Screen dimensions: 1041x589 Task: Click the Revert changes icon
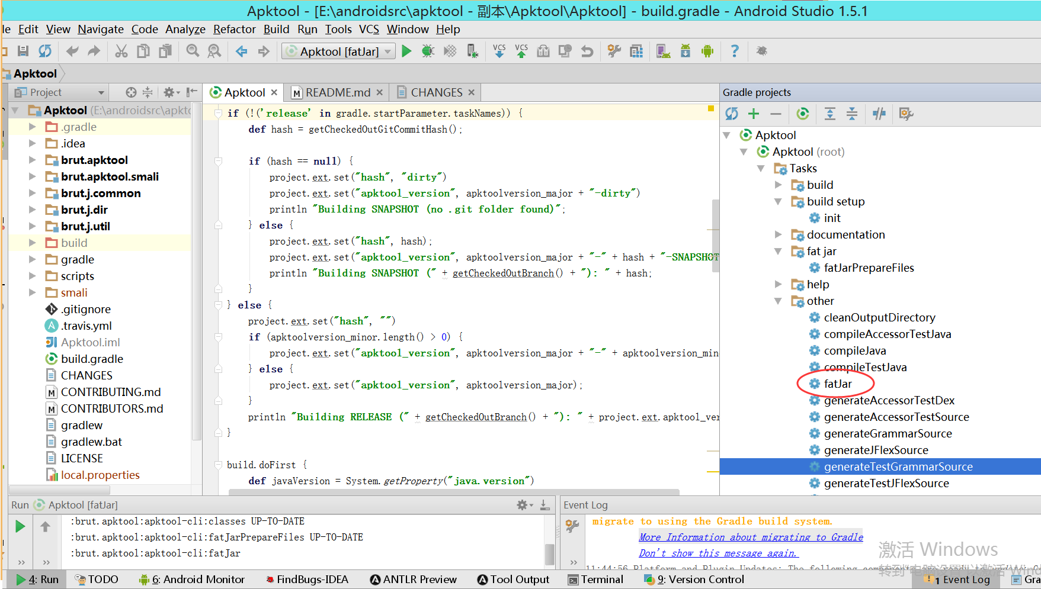click(587, 52)
